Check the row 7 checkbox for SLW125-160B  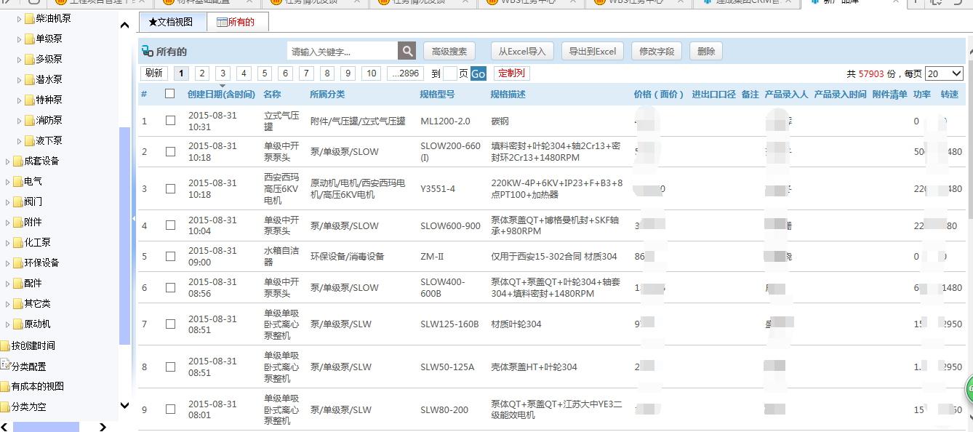click(x=170, y=324)
